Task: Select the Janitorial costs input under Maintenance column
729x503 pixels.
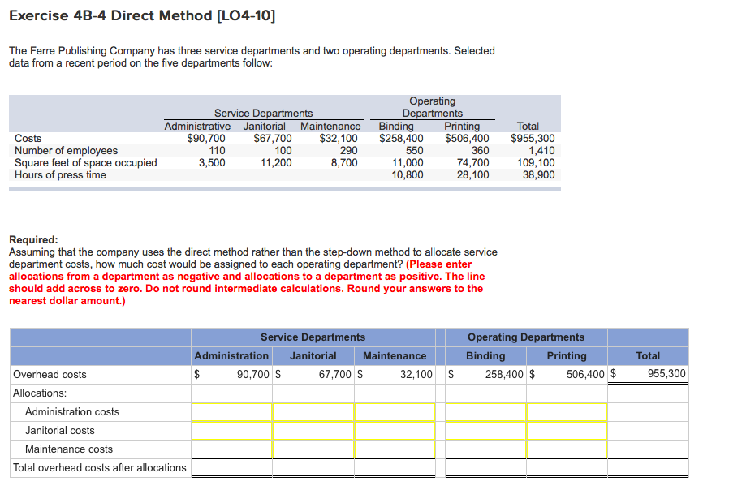Action: pos(395,431)
